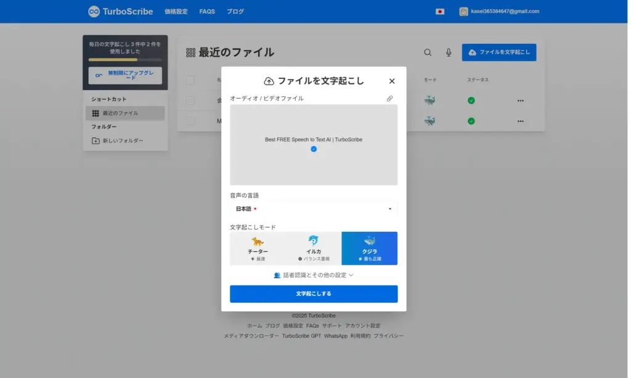Viewport: 631px width, 378px height.
Task: Click the uploaded file drop area
Action: (314, 145)
